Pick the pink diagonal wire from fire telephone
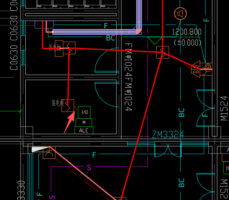Image resolution: width=229 pixels, height=200 pixels. [83, 173]
